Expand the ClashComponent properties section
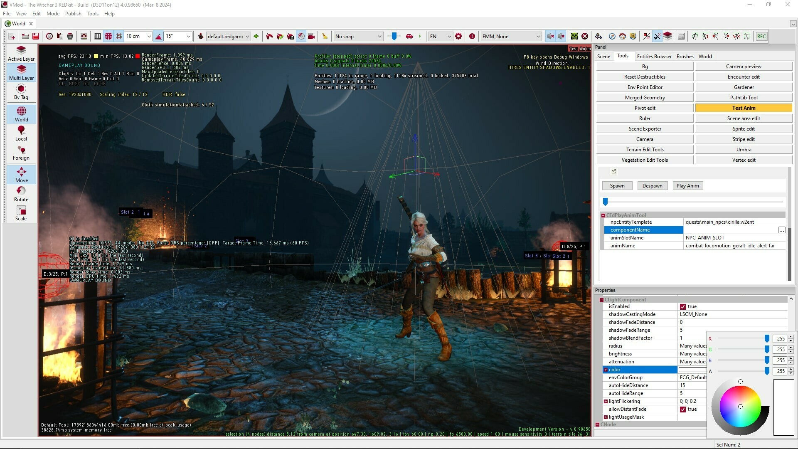798x449 pixels. pos(601,299)
